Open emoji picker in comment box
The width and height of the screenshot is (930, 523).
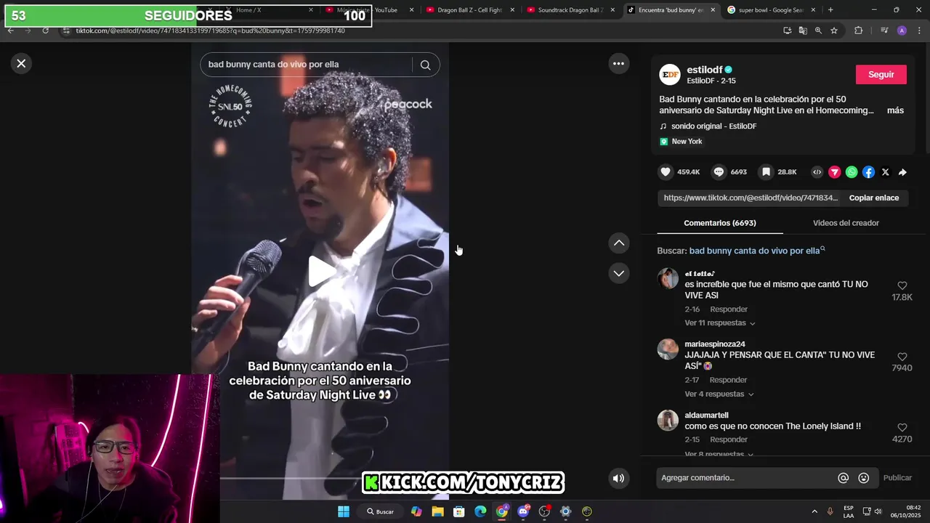[863, 478]
